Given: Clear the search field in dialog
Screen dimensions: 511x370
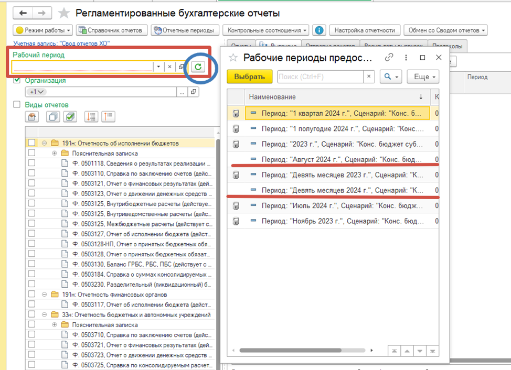Looking at the screenshot, I should [369, 77].
